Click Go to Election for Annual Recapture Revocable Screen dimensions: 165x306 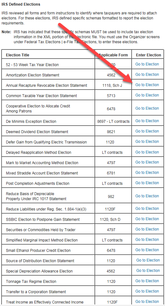(x=147, y=85)
